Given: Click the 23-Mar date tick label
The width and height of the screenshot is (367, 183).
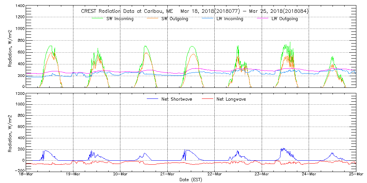Looking at the screenshot, I should 262,175.
